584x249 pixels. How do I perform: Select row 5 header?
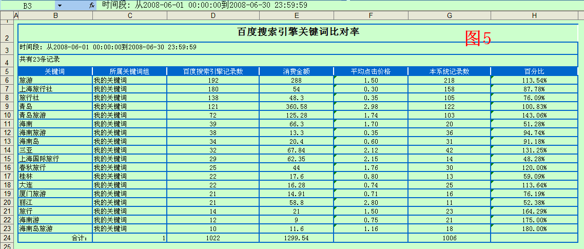(x=6, y=71)
